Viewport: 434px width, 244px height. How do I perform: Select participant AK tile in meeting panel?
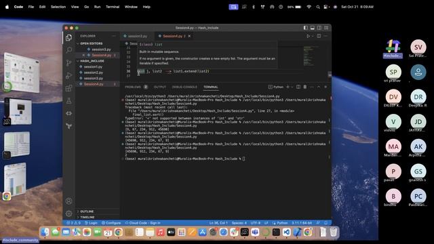[x=418, y=147]
